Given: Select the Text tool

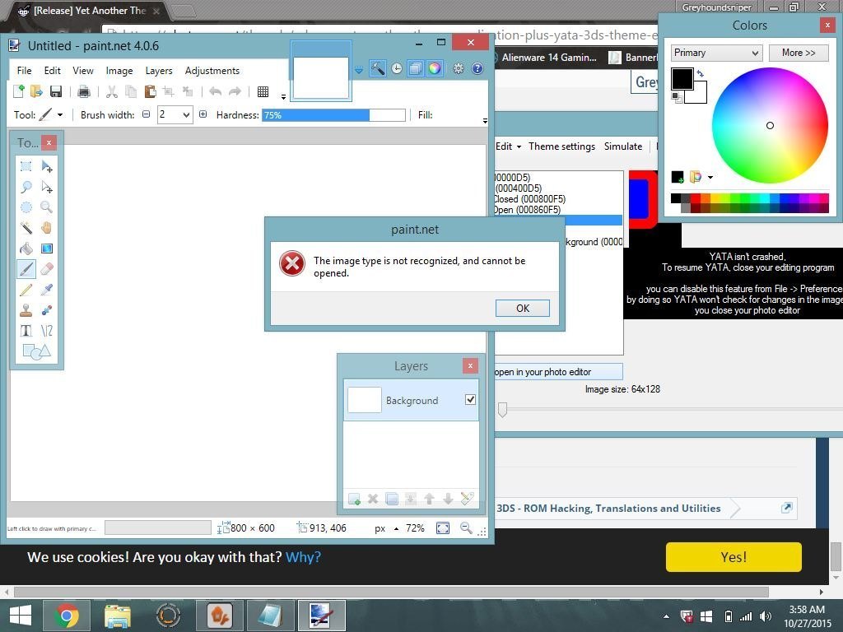Looking at the screenshot, I should pyautogui.click(x=26, y=331).
